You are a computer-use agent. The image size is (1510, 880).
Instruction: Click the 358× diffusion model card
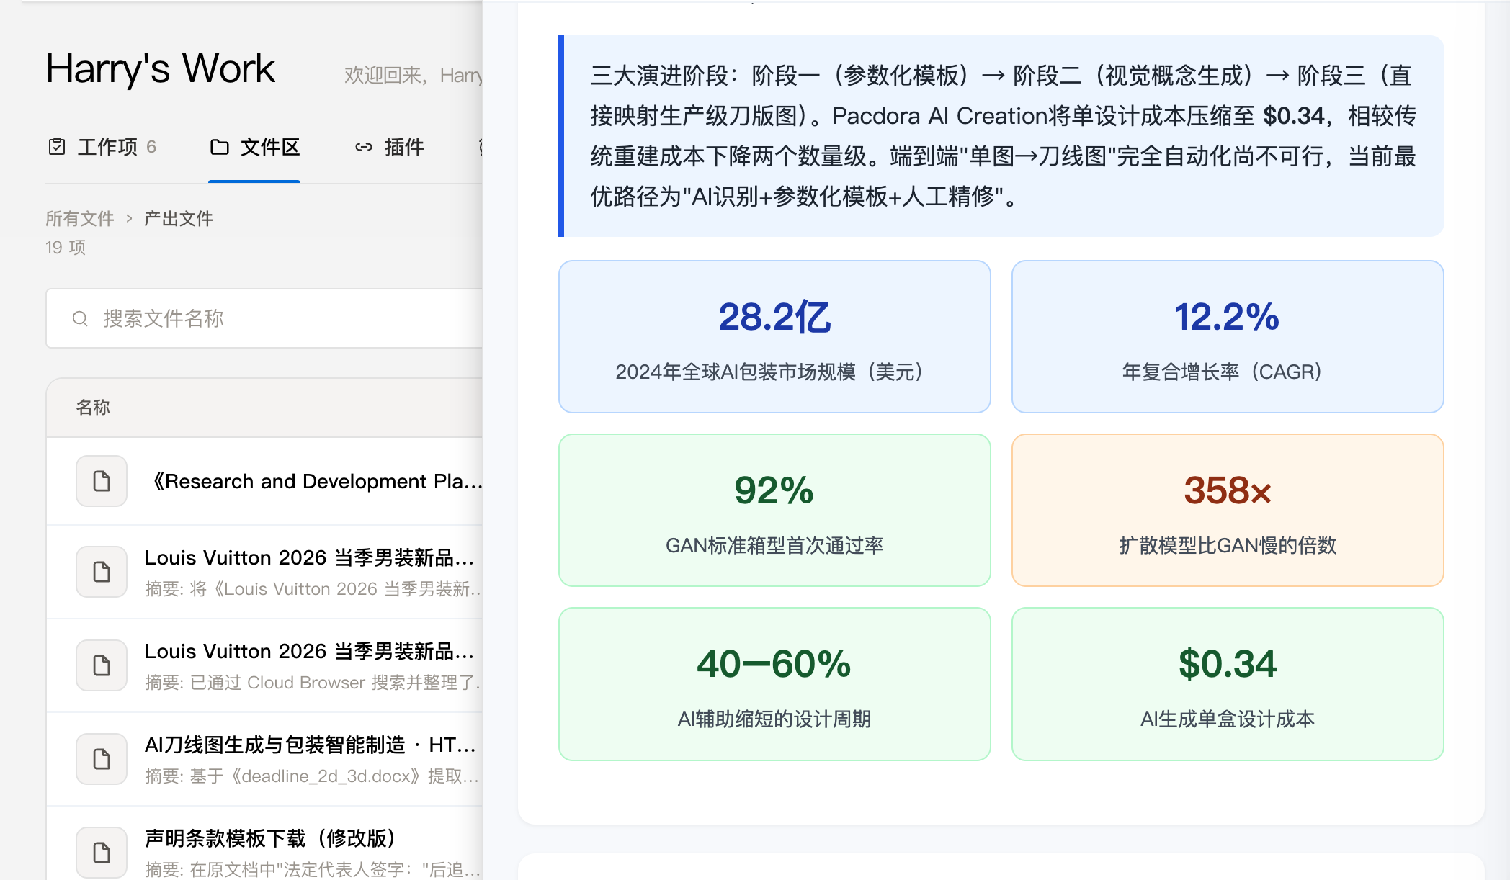click(x=1228, y=510)
